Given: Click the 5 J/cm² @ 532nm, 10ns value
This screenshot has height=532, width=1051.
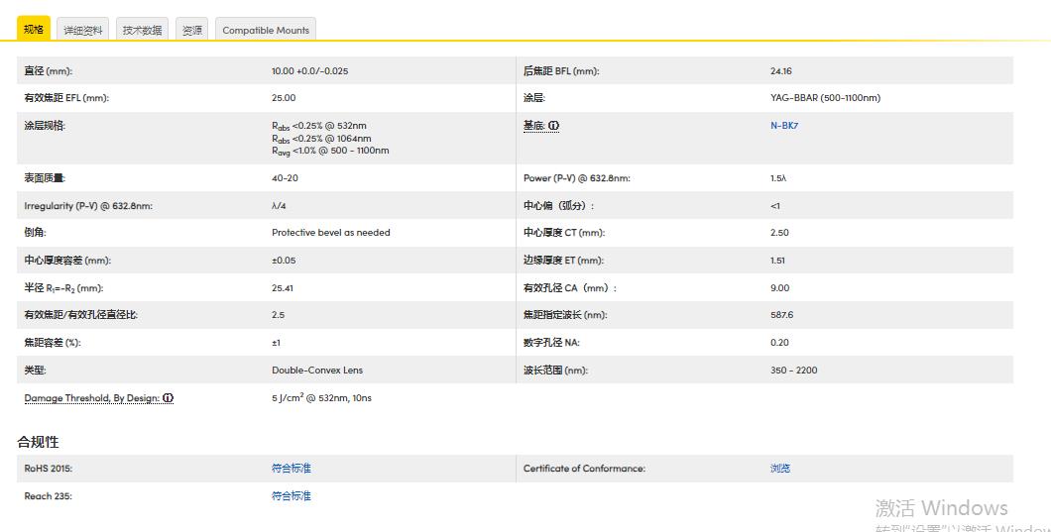Looking at the screenshot, I should click(x=321, y=397).
